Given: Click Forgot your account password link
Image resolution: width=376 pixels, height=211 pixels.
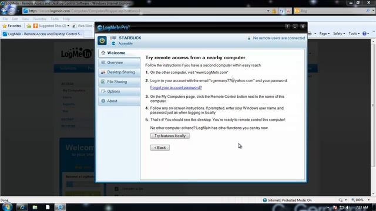Looking at the screenshot, I should pyautogui.click(x=176, y=87).
